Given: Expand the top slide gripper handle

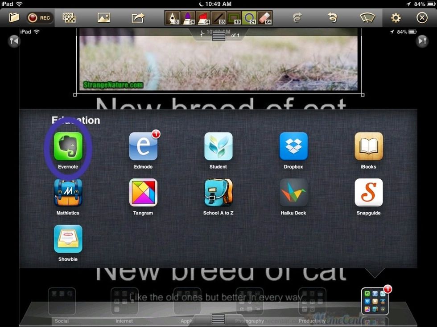Looking at the screenshot, I should tap(218, 36).
